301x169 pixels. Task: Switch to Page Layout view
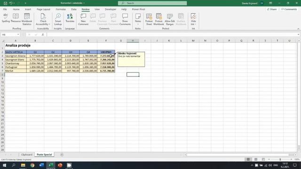point(256,160)
